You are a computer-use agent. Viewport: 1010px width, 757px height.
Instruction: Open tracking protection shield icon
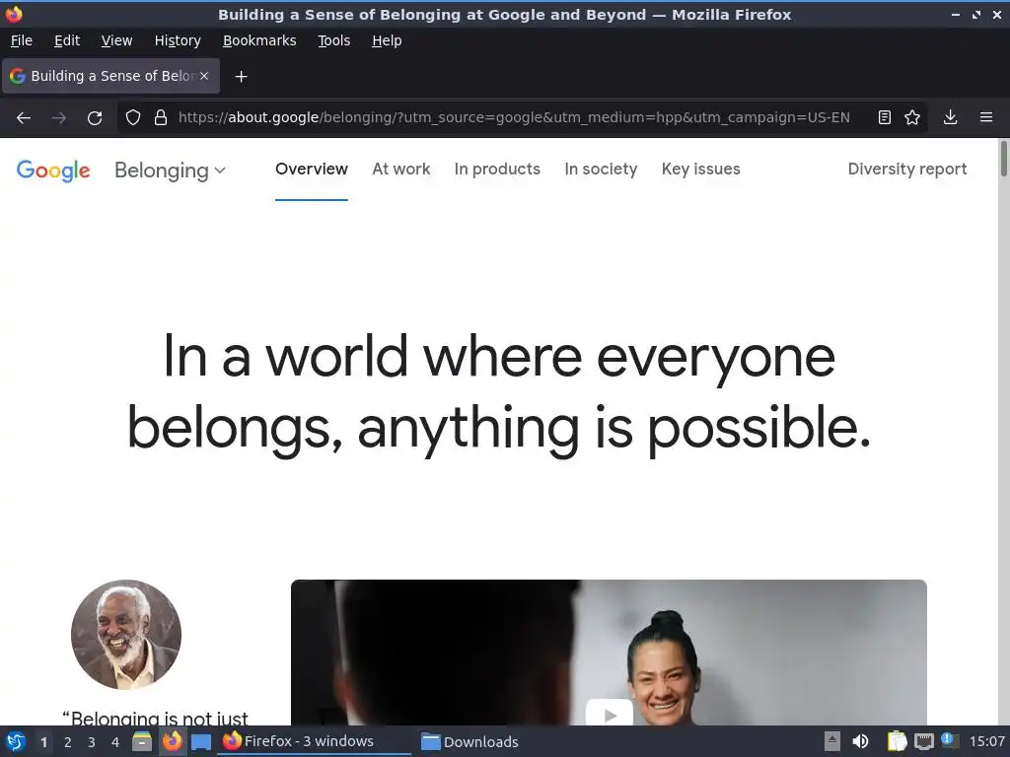tap(133, 118)
